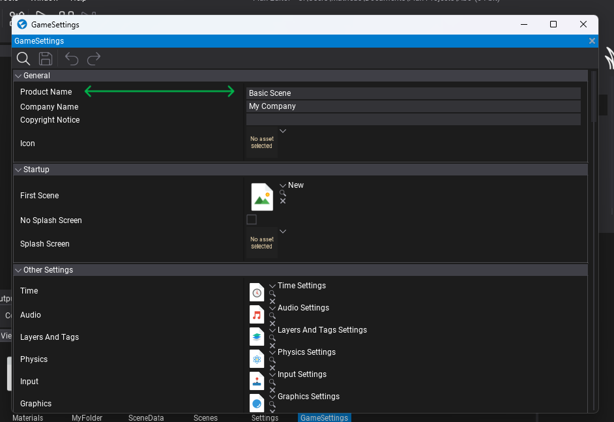Open the Time Settings clock icon
614x422 pixels.
click(x=257, y=292)
